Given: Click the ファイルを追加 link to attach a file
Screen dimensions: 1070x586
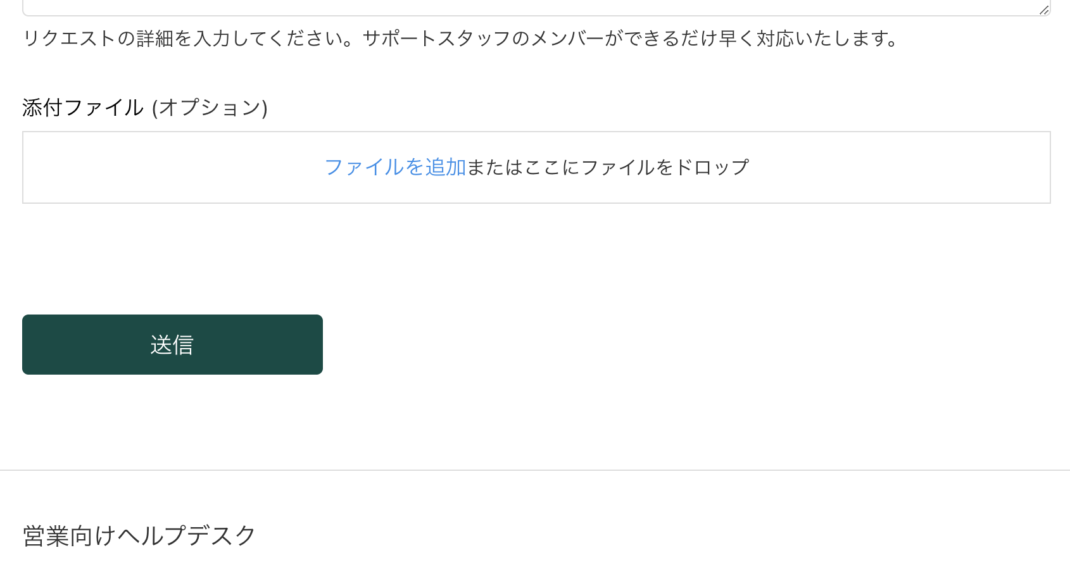Looking at the screenshot, I should (x=394, y=166).
